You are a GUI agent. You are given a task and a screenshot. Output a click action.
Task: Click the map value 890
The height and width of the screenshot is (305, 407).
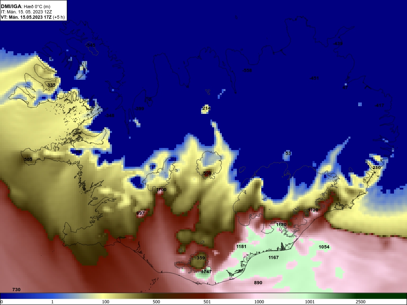[258, 283]
